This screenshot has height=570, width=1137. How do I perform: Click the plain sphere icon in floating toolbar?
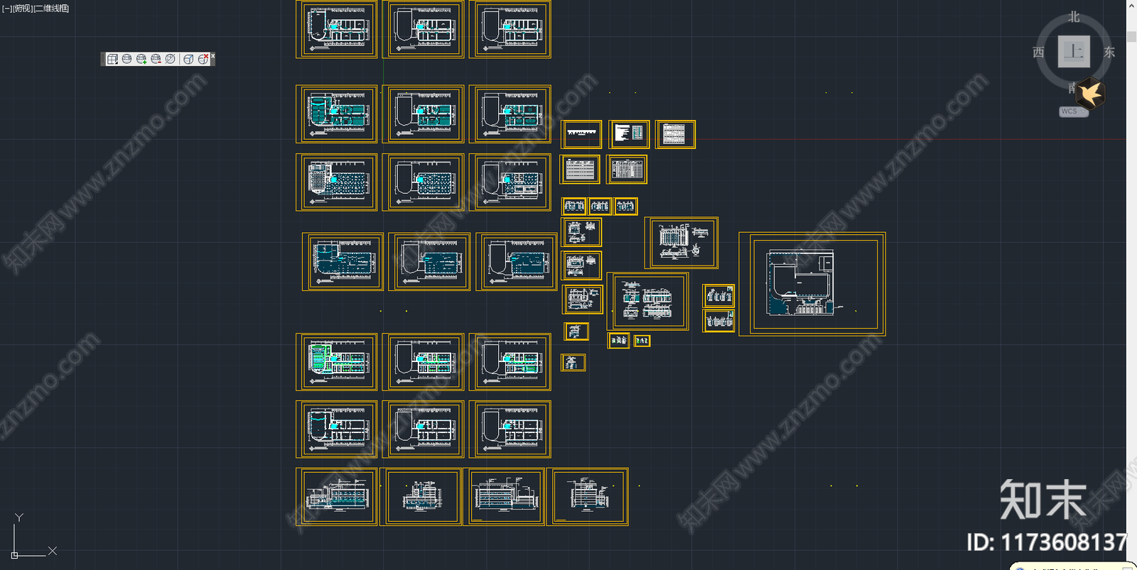coord(126,59)
